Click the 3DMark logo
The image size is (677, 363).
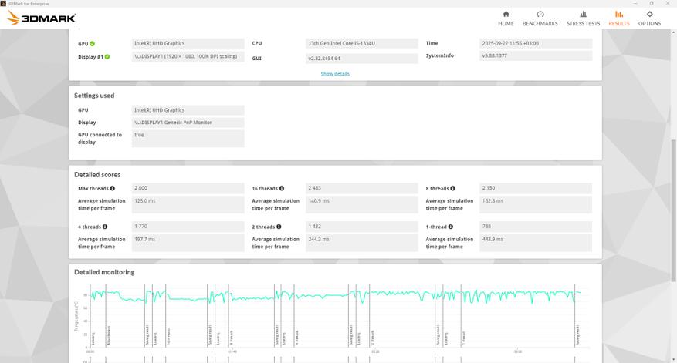(x=42, y=18)
